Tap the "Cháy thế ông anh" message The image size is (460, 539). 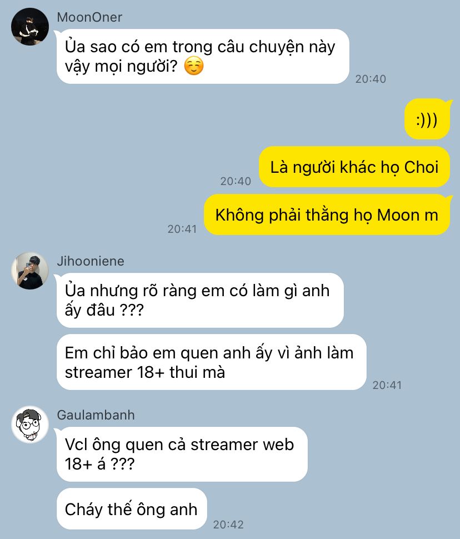132,509
